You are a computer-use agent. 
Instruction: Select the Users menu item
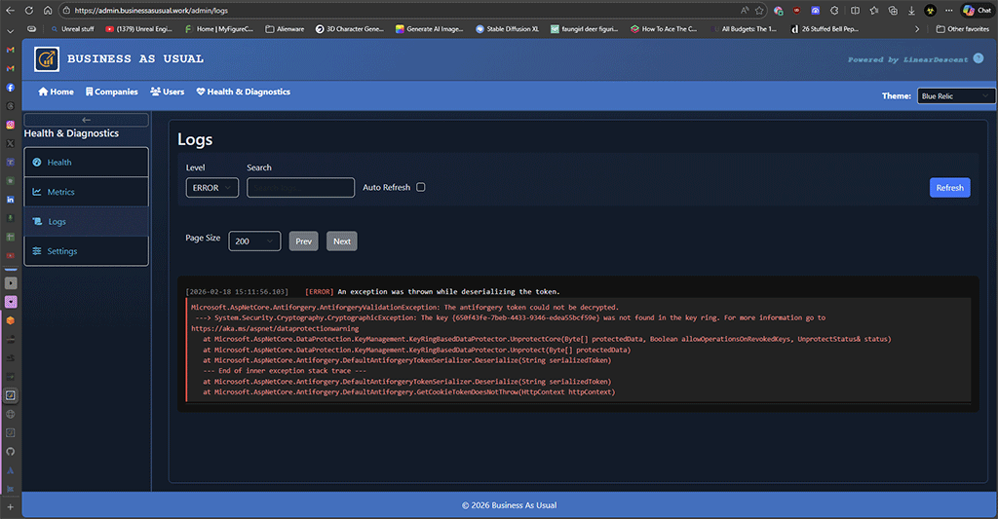(167, 92)
